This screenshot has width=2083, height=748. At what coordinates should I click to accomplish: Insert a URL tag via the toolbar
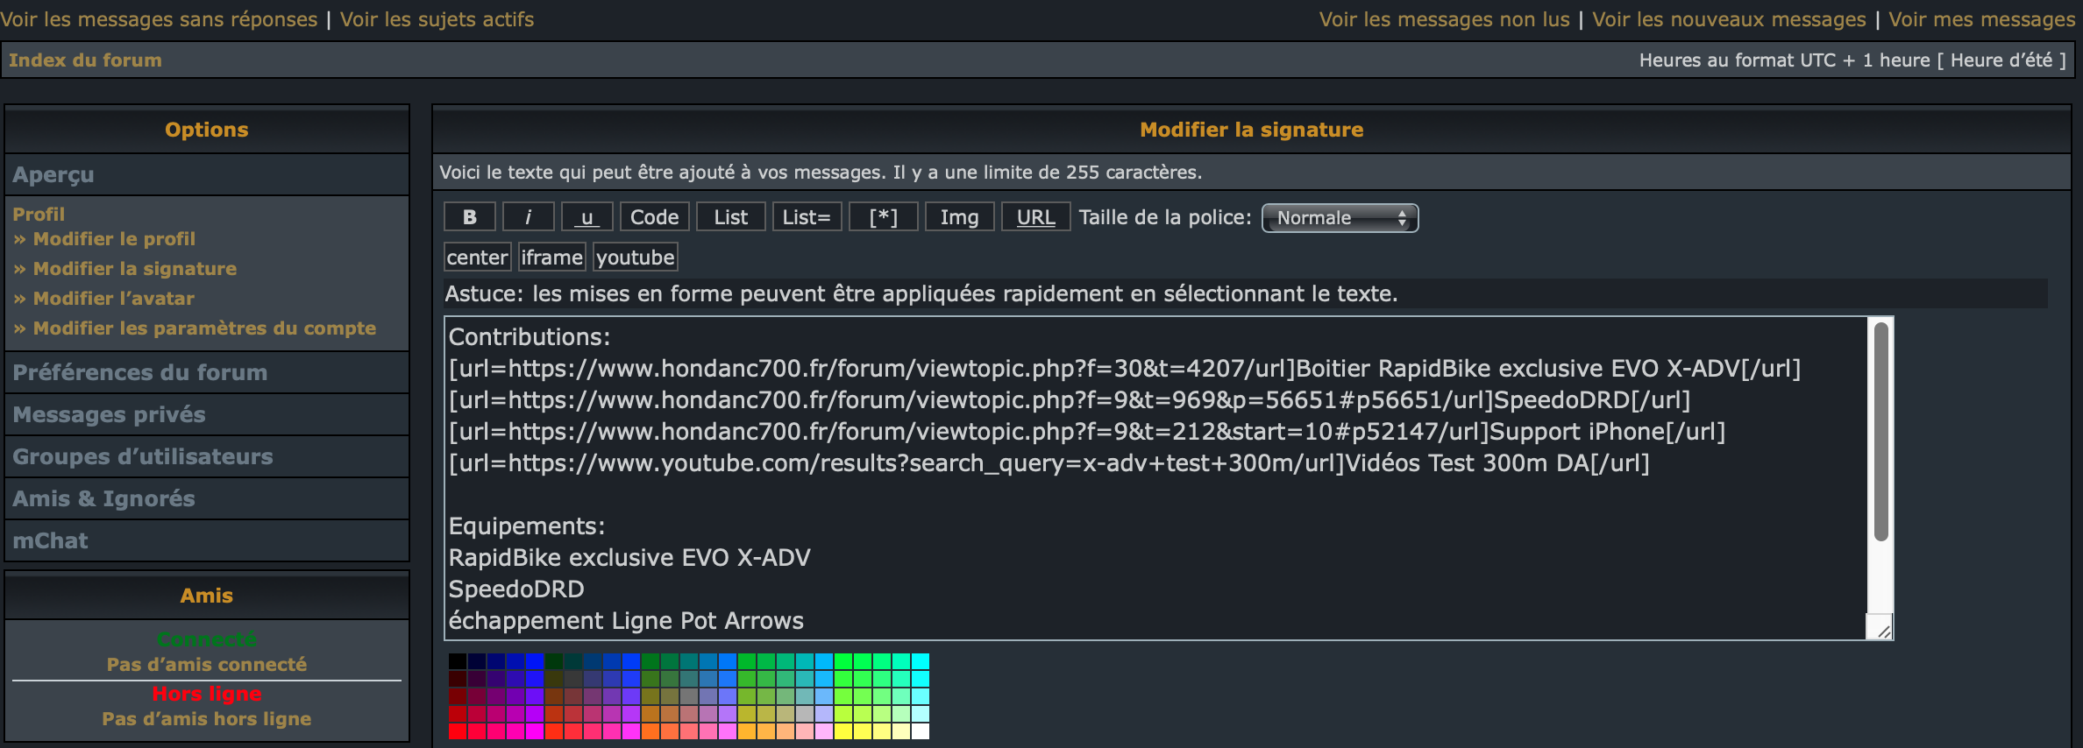point(1035,217)
